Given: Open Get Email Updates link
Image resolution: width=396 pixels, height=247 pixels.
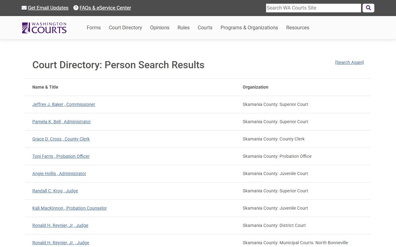Looking at the screenshot, I should pos(48,8).
